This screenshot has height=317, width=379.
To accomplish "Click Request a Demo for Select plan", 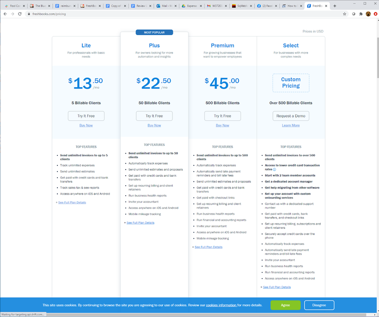I will [291, 116].
